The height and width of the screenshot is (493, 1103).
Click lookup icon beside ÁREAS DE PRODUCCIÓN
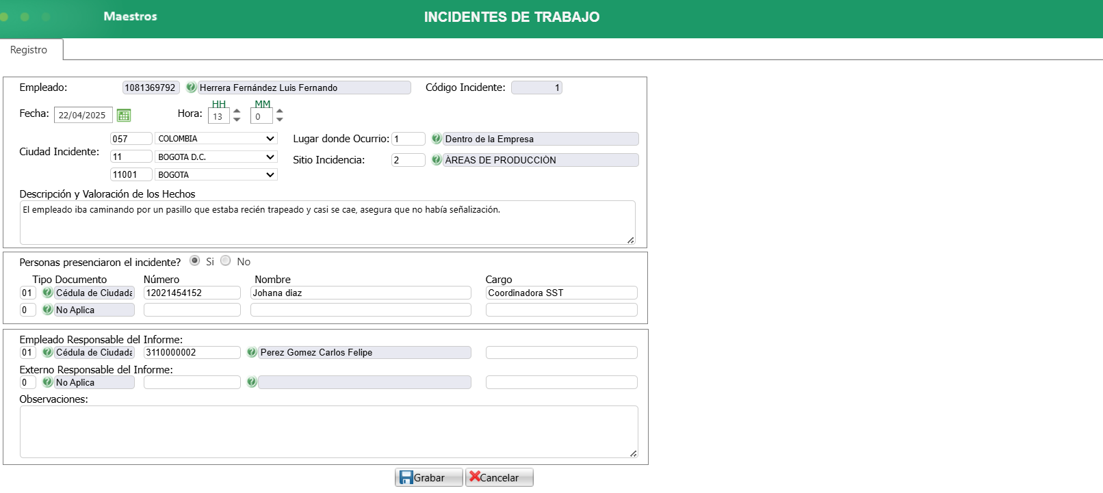437,160
